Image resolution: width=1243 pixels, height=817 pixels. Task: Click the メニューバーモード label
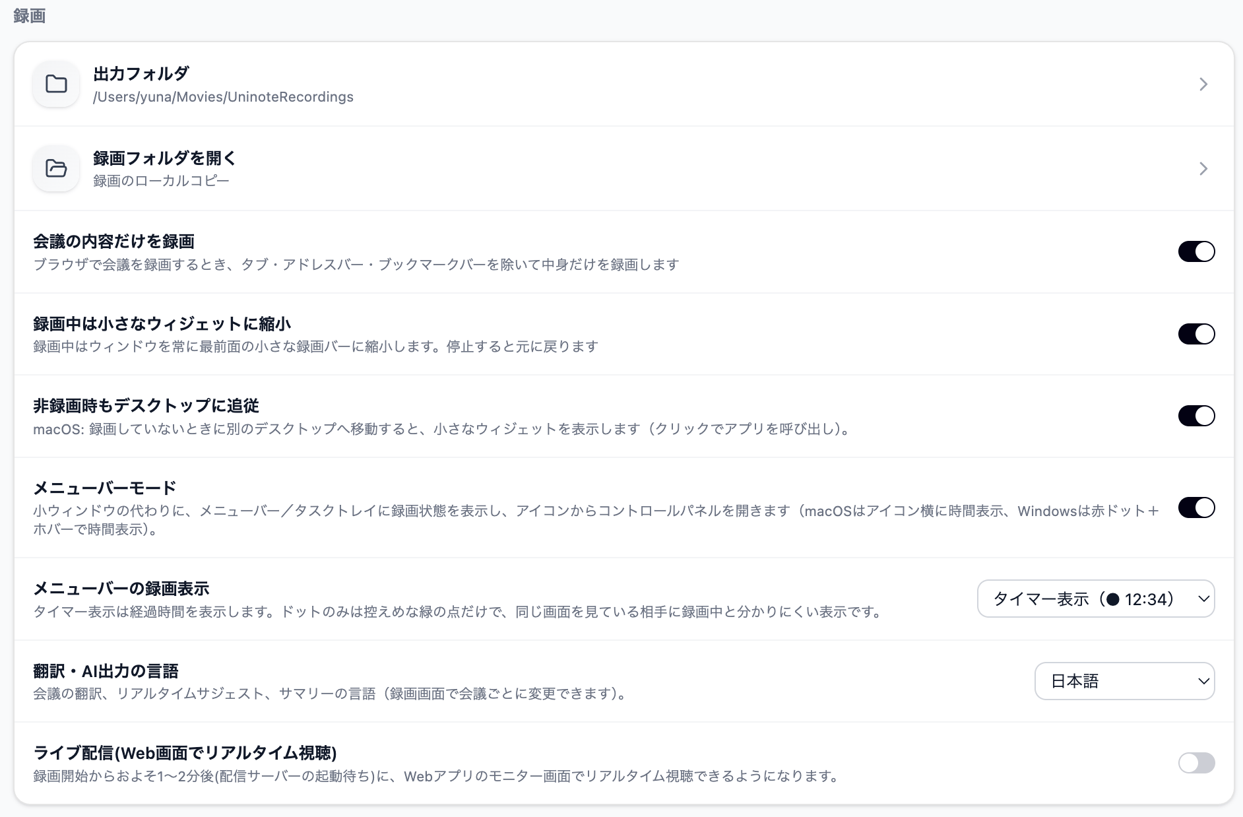coord(105,488)
